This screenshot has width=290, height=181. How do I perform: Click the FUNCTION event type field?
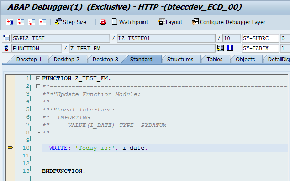pos(37,48)
